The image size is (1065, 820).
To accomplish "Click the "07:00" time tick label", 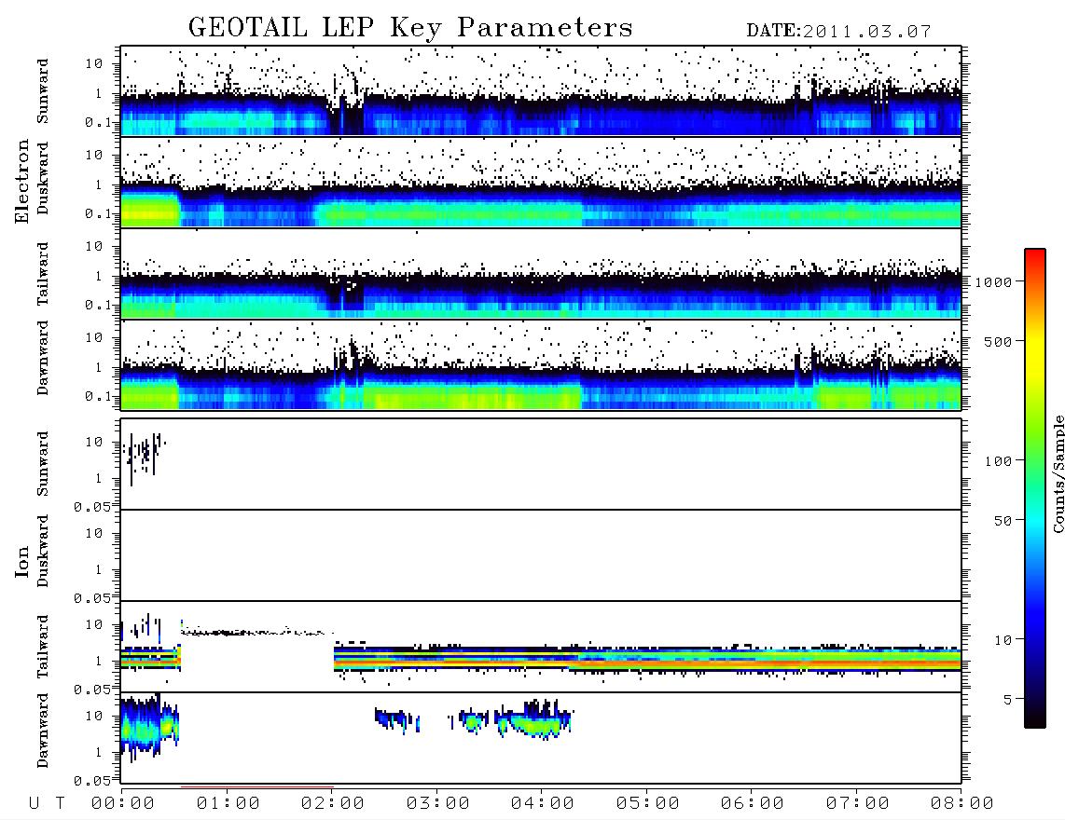I will pos(858,804).
